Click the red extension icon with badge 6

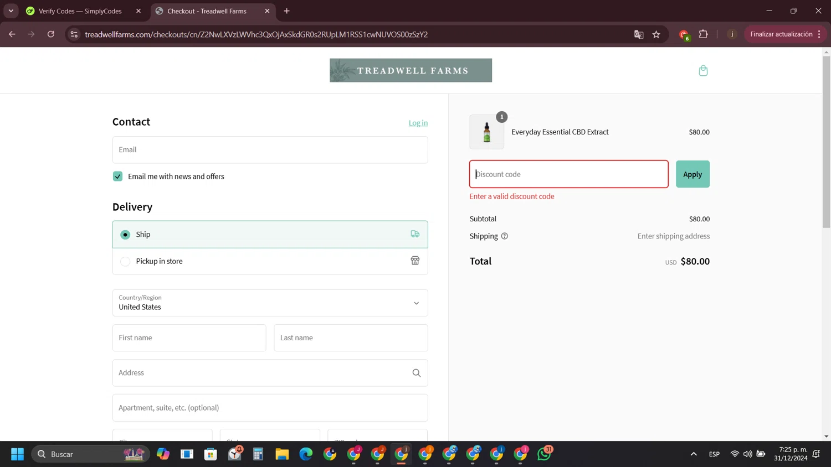[x=684, y=35]
